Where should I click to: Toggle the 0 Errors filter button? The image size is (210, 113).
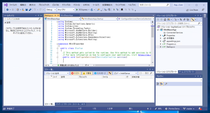pos(76,73)
